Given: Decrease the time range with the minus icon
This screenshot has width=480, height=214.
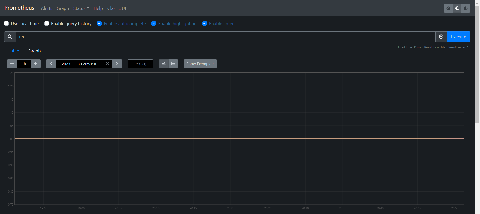Looking at the screenshot, I should [x=12, y=64].
